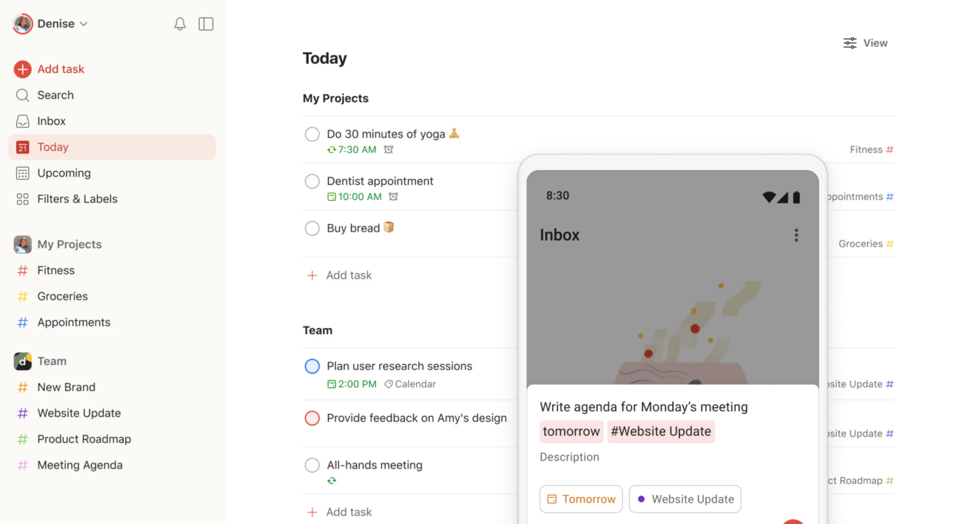
Task: Open the Inbox icon in the sidebar
Action: click(x=23, y=121)
